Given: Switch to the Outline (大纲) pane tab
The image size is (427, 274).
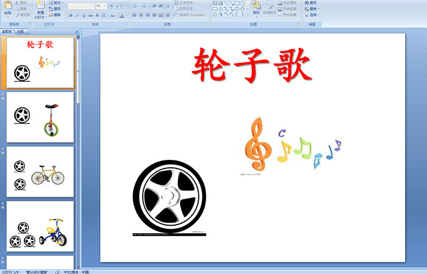Looking at the screenshot, I should (x=20, y=32).
